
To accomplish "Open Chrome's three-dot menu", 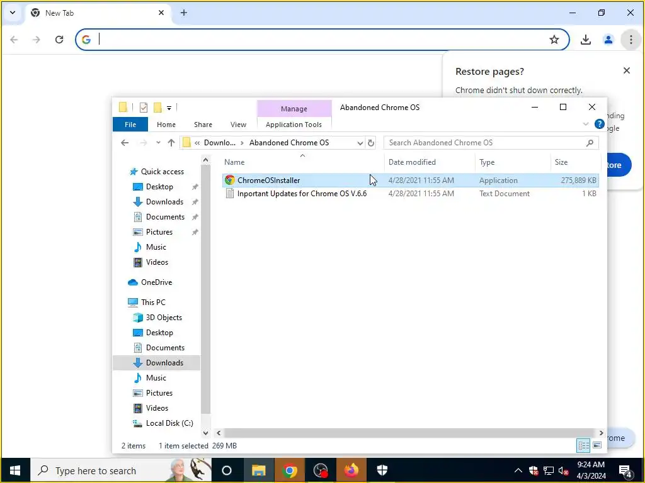I will (x=631, y=40).
